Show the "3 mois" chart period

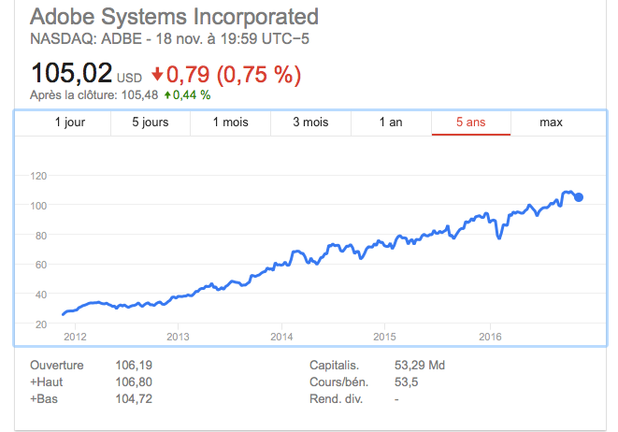(310, 122)
